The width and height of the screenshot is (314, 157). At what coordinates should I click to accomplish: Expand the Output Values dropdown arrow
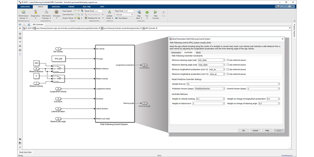point(82,18)
